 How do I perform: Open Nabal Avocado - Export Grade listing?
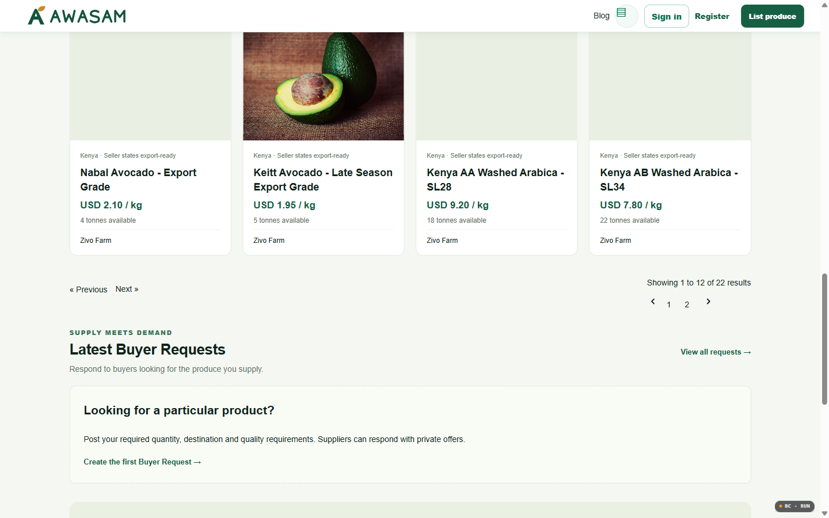coord(138,180)
